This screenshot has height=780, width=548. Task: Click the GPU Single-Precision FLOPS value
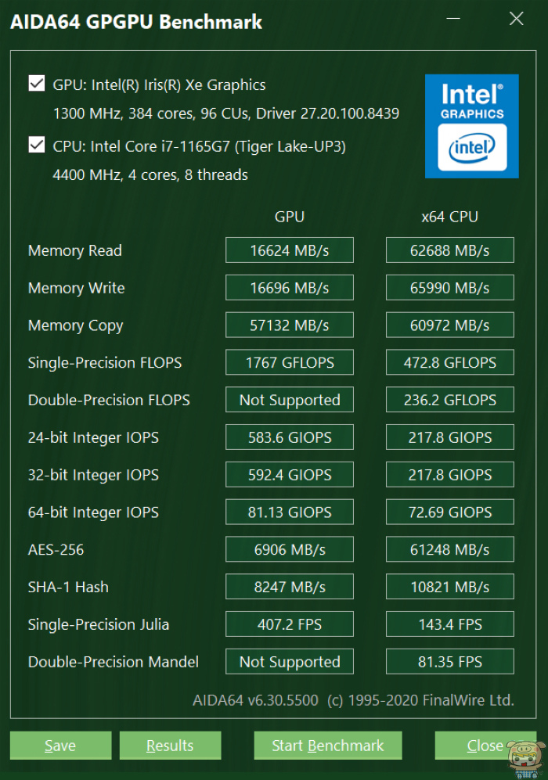(290, 363)
